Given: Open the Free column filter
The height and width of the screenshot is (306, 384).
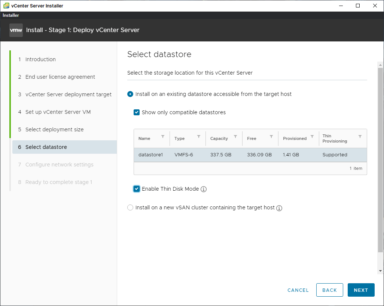Looking at the screenshot, I should pyautogui.click(x=271, y=137).
